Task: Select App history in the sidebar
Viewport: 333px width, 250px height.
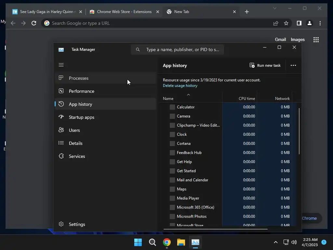Action: point(106,104)
